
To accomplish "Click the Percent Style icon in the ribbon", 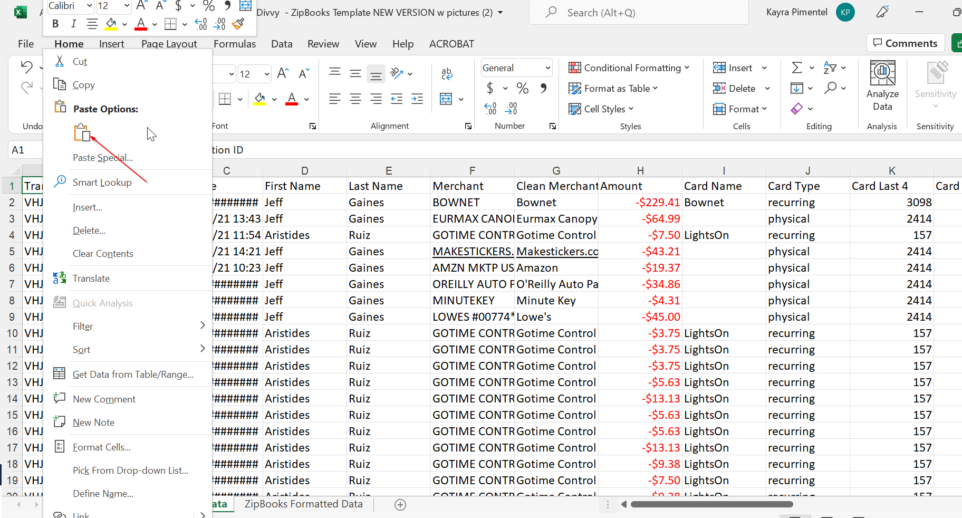I will coord(522,88).
